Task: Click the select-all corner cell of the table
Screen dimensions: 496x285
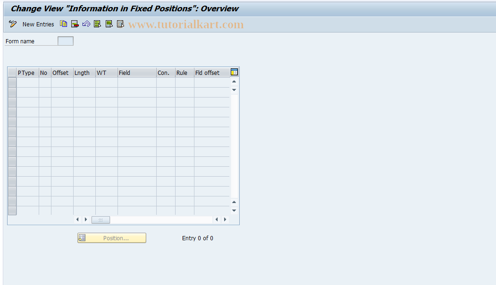Action: pos(12,73)
